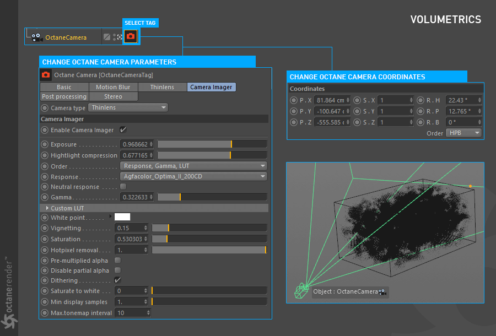496x336 pixels.
Task: Click the green camera wireframe in viewport
Action: 301,290
